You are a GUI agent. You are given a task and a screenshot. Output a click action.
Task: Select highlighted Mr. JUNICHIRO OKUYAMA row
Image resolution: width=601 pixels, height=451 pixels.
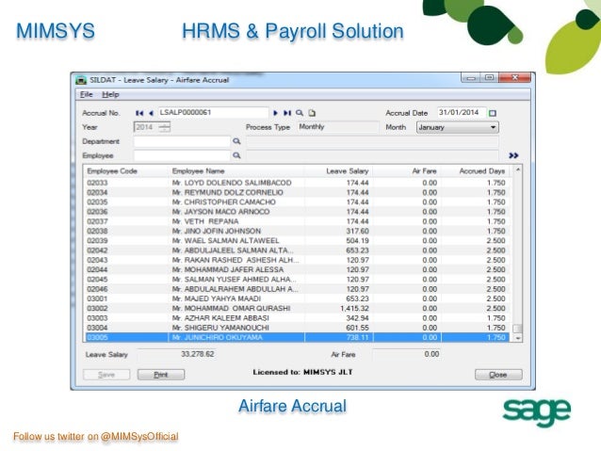(x=297, y=338)
